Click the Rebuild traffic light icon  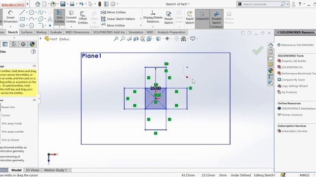(100, 4)
